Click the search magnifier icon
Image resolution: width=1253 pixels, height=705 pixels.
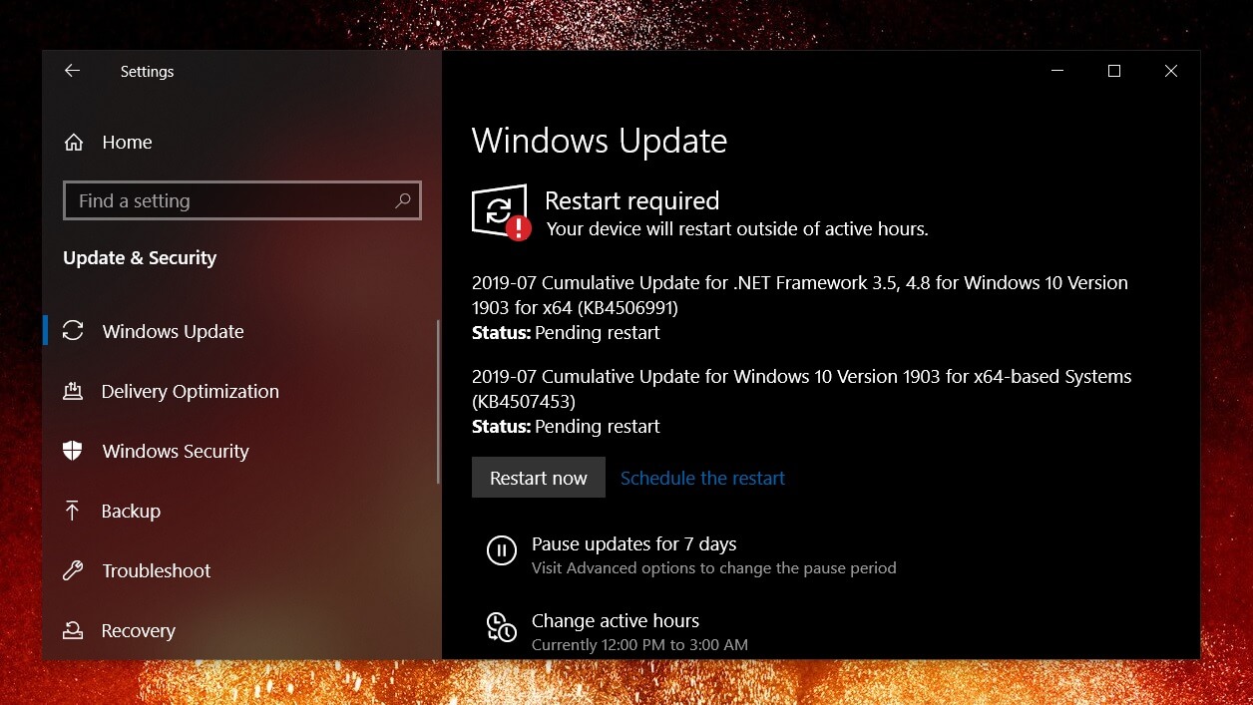pyautogui.click(x=403, y=200)
